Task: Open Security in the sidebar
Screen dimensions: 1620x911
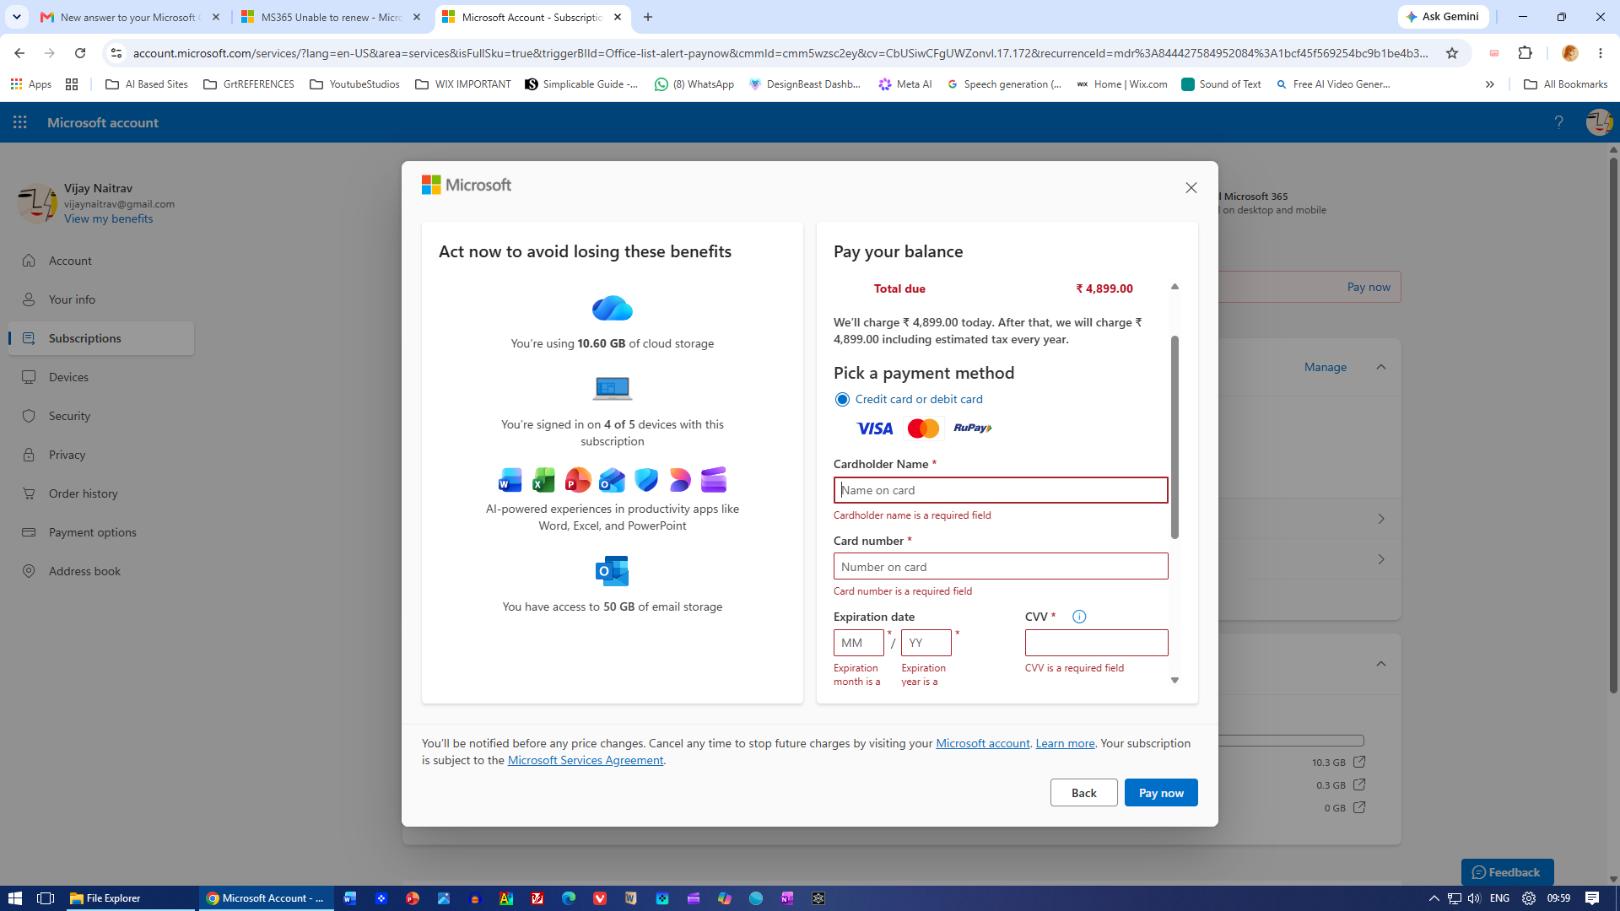Action: point(101,416)
